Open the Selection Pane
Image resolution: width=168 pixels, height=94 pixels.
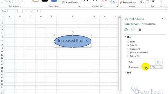point(128,2)
